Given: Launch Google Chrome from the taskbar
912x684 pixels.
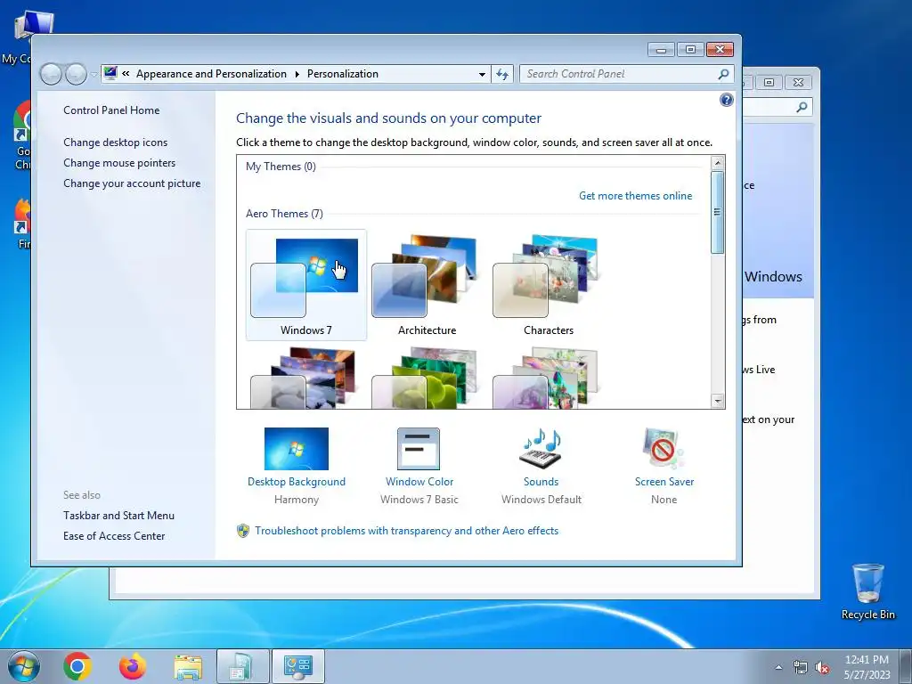Looking at the screenshot, I should (x=77, y=666).
